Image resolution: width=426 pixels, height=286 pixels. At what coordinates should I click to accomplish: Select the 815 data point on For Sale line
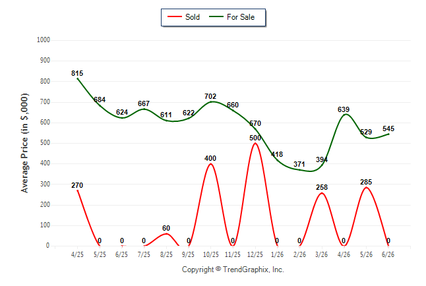(78, 79)
